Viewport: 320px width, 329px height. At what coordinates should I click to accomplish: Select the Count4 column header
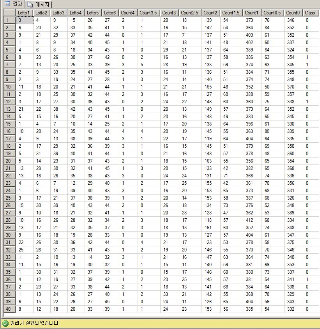128,13
